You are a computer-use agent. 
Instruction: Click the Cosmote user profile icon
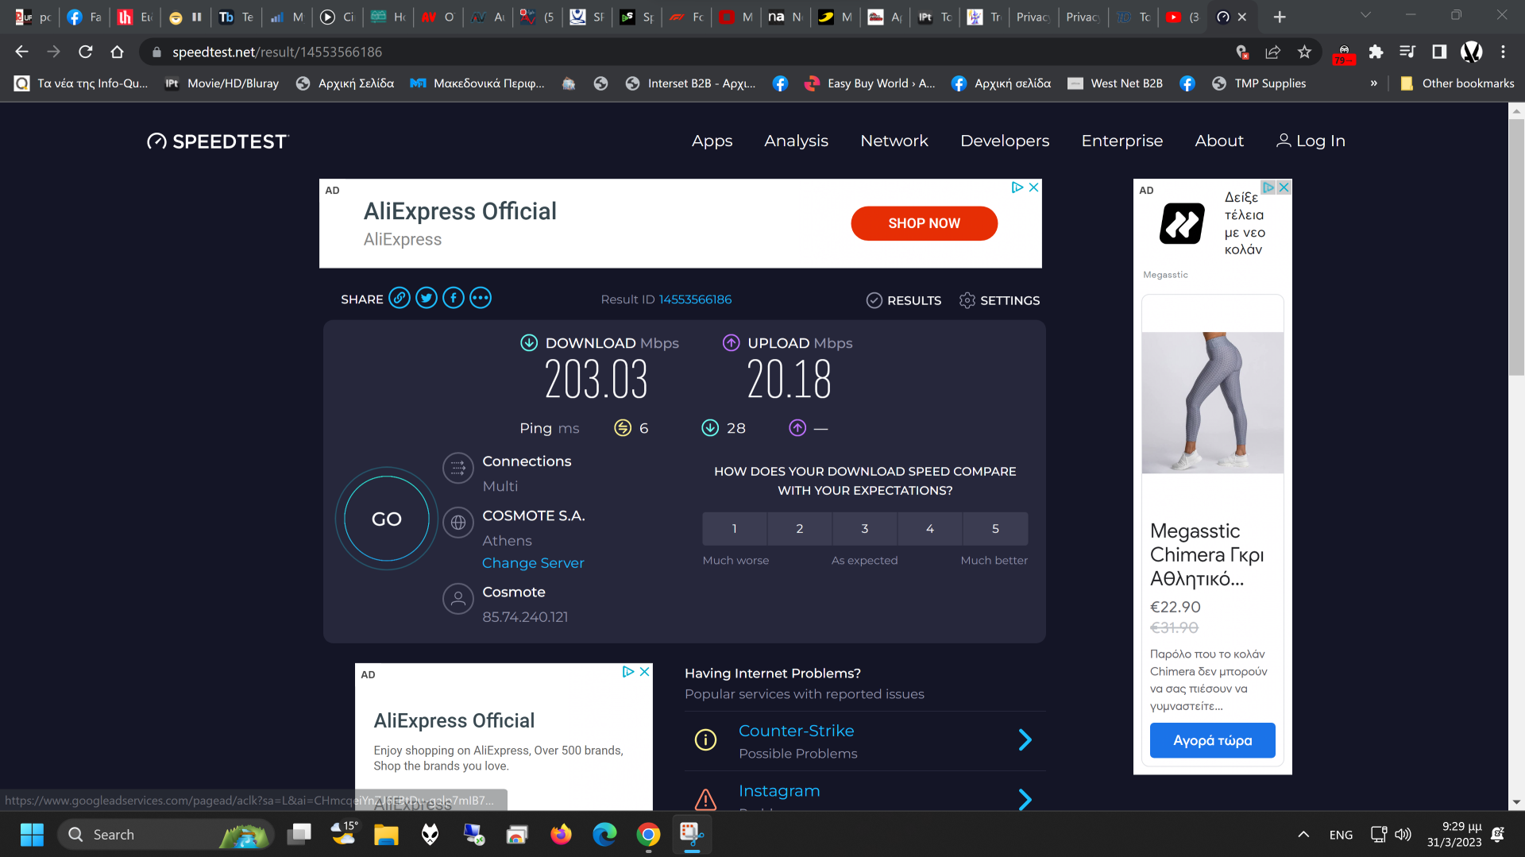click(x=458, y=599)
